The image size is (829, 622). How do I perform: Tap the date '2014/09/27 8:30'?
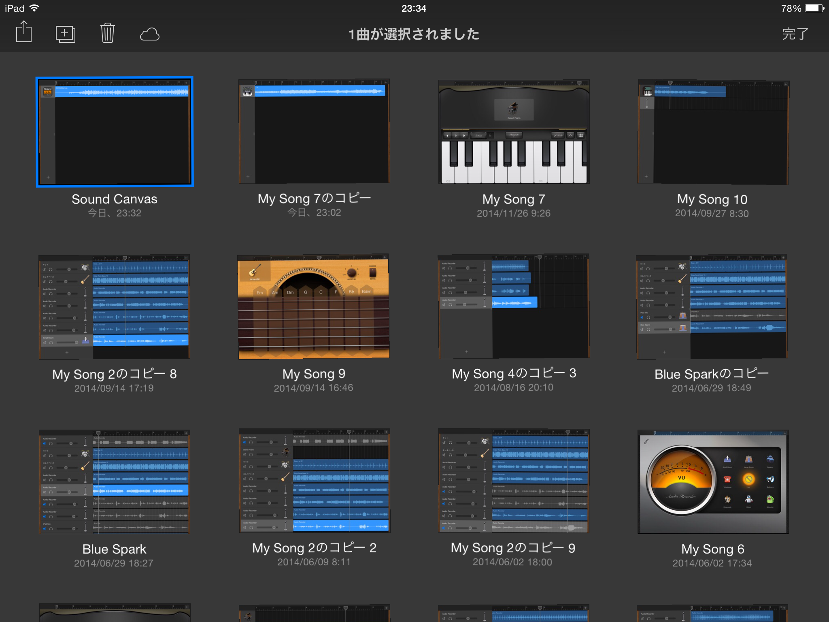(x=712, y=213)
